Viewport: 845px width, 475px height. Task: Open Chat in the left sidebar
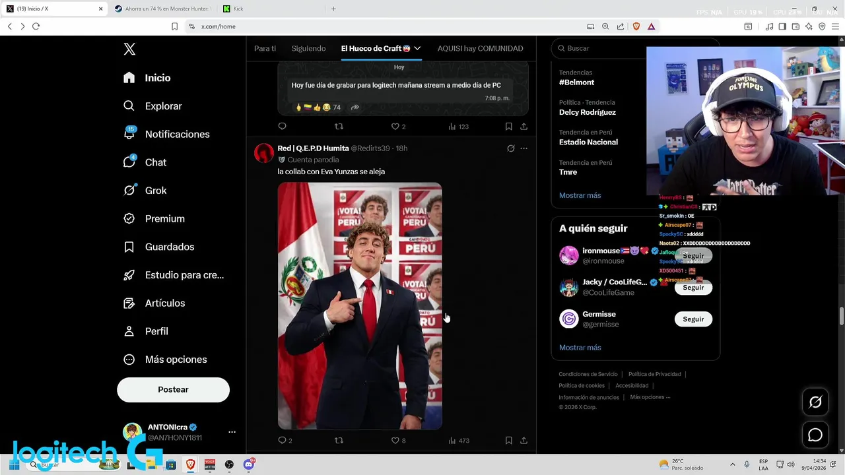145,162
